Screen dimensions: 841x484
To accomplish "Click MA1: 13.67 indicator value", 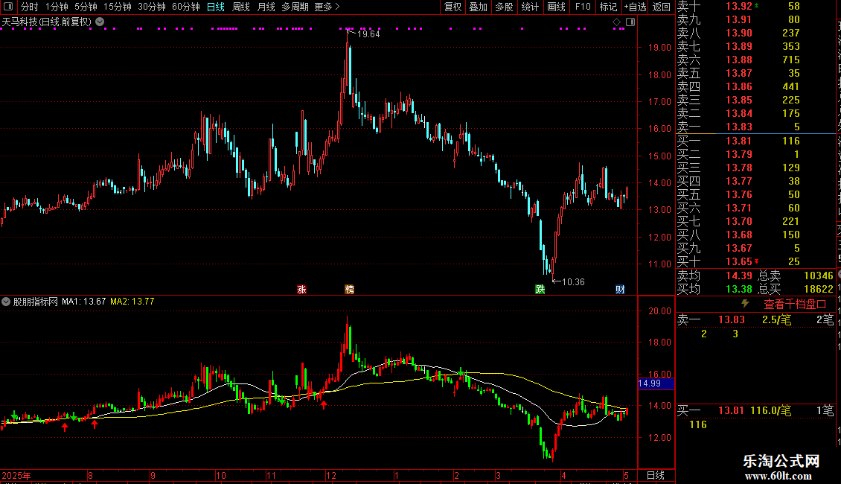I will (x=83, y=302).
